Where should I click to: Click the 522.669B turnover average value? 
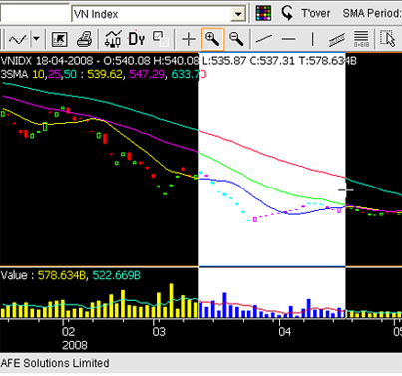(116, 275)
